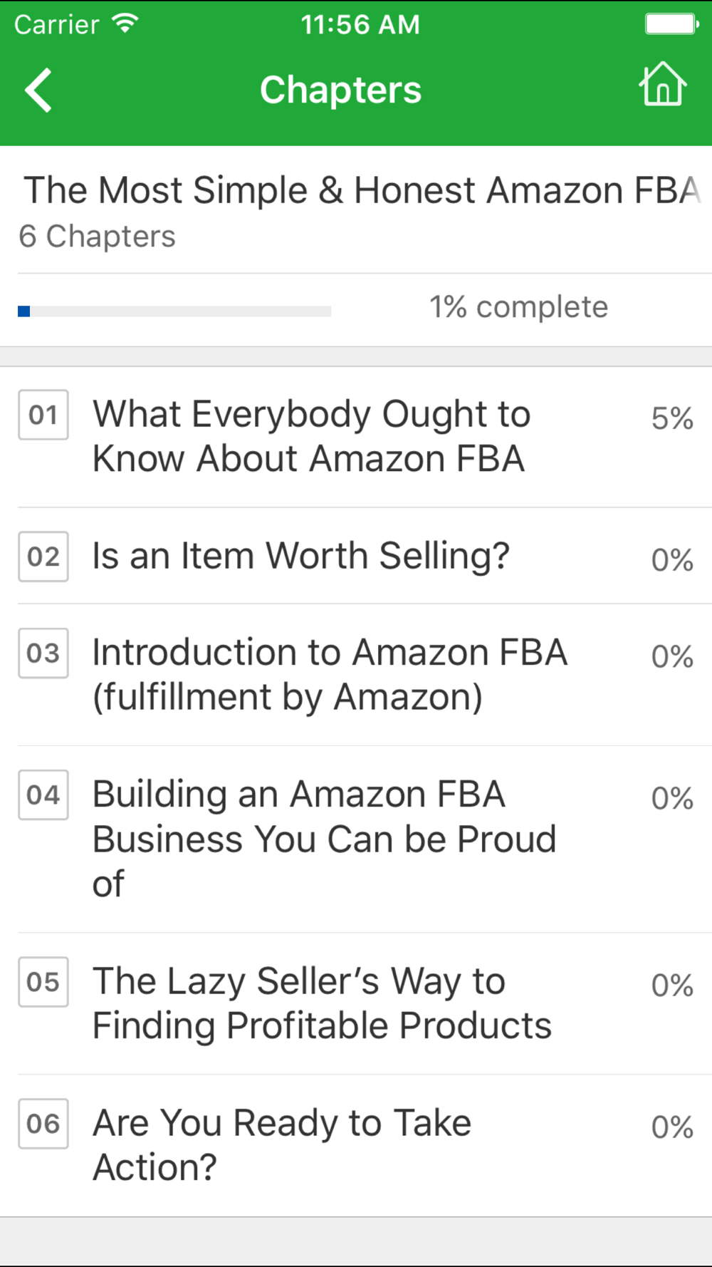The image size is (712, 1267).
Task: Tap the 06 chapter number badge
Action: (43, 1124)
